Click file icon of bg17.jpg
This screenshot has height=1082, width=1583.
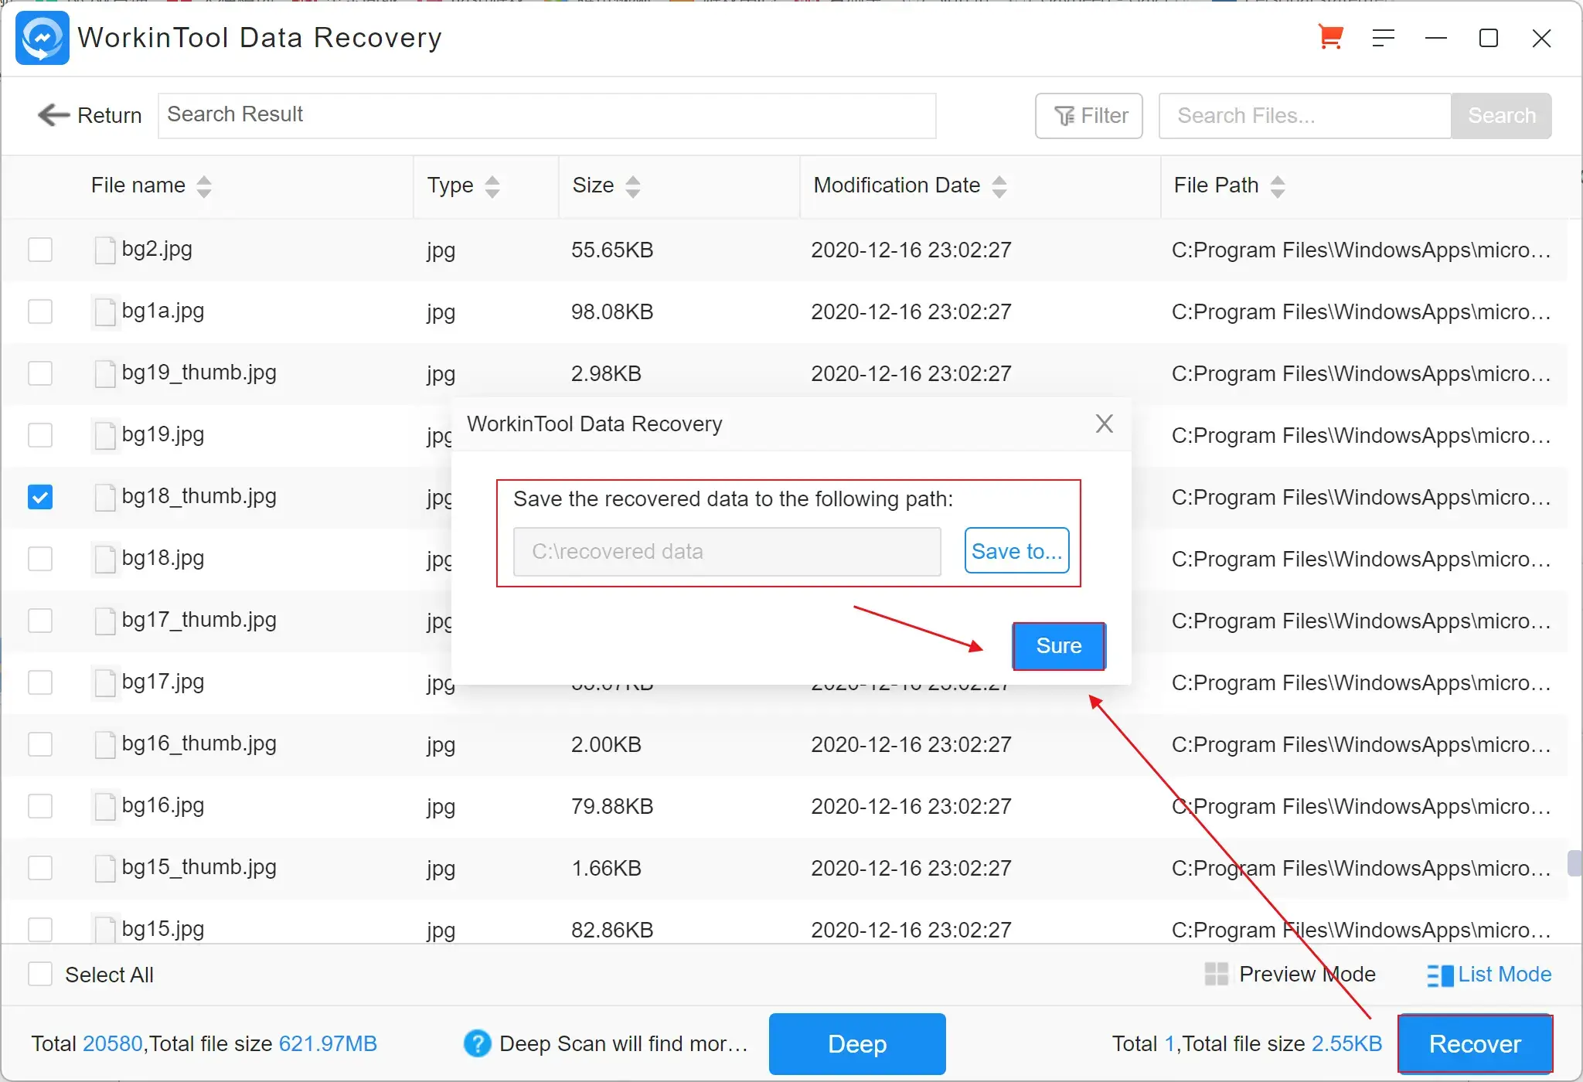(x=105, y=682)
